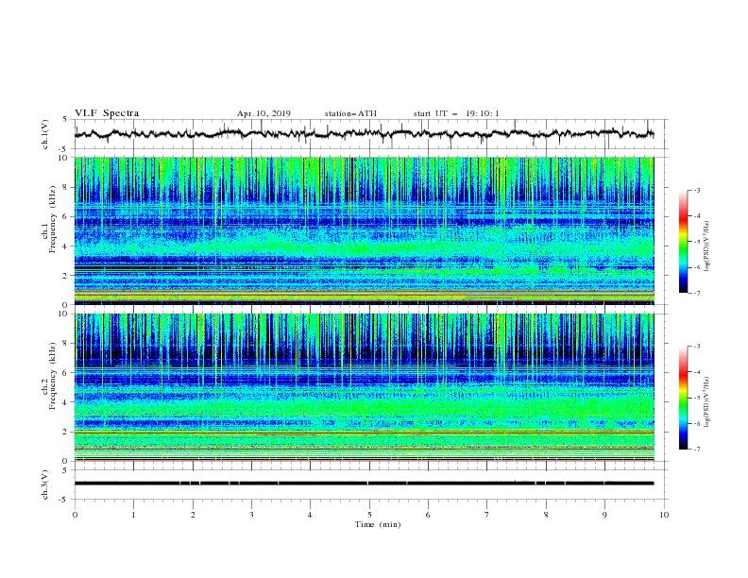Click the 'ch.3(V)' axis label

point(45,484)
